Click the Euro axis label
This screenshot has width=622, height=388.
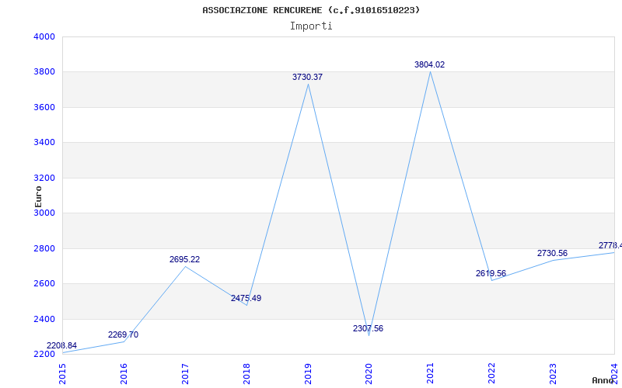click(38, 196)
